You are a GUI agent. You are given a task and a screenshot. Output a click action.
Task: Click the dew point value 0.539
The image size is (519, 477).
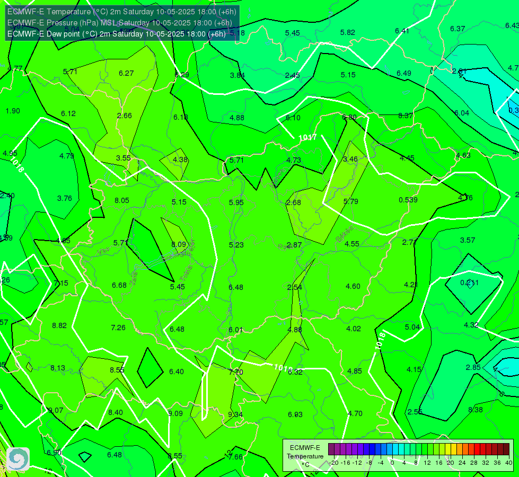(408, 200)
